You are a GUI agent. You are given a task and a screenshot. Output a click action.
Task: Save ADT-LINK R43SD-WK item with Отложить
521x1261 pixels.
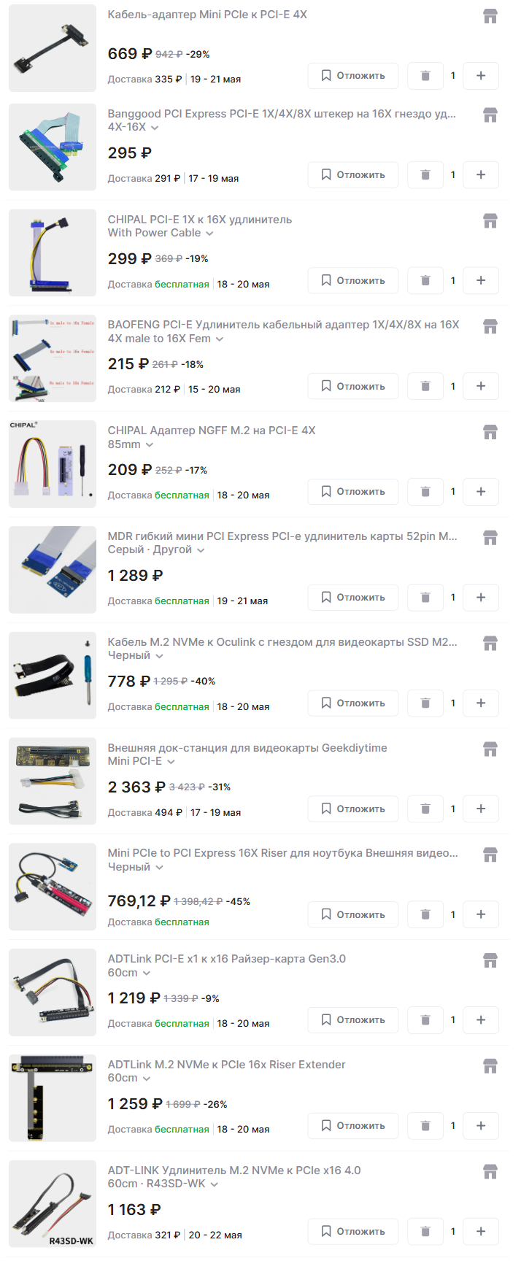[353, 1232]
